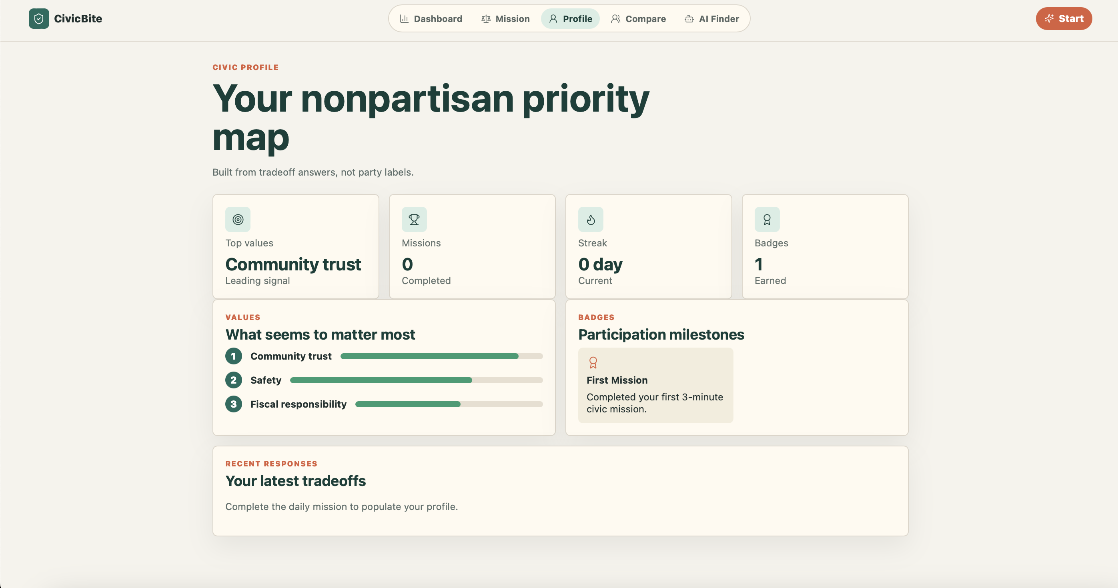Click the Community trust progress bar
The image size is (1118, 588).
point(441,356)
